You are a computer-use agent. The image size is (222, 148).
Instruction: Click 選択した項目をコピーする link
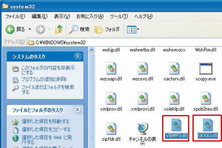(46, 129)
